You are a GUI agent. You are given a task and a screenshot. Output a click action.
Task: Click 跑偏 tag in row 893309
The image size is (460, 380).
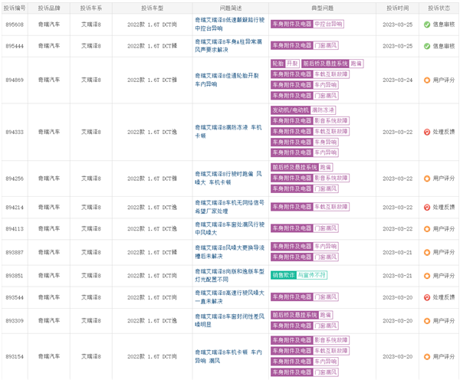point(325,315)
